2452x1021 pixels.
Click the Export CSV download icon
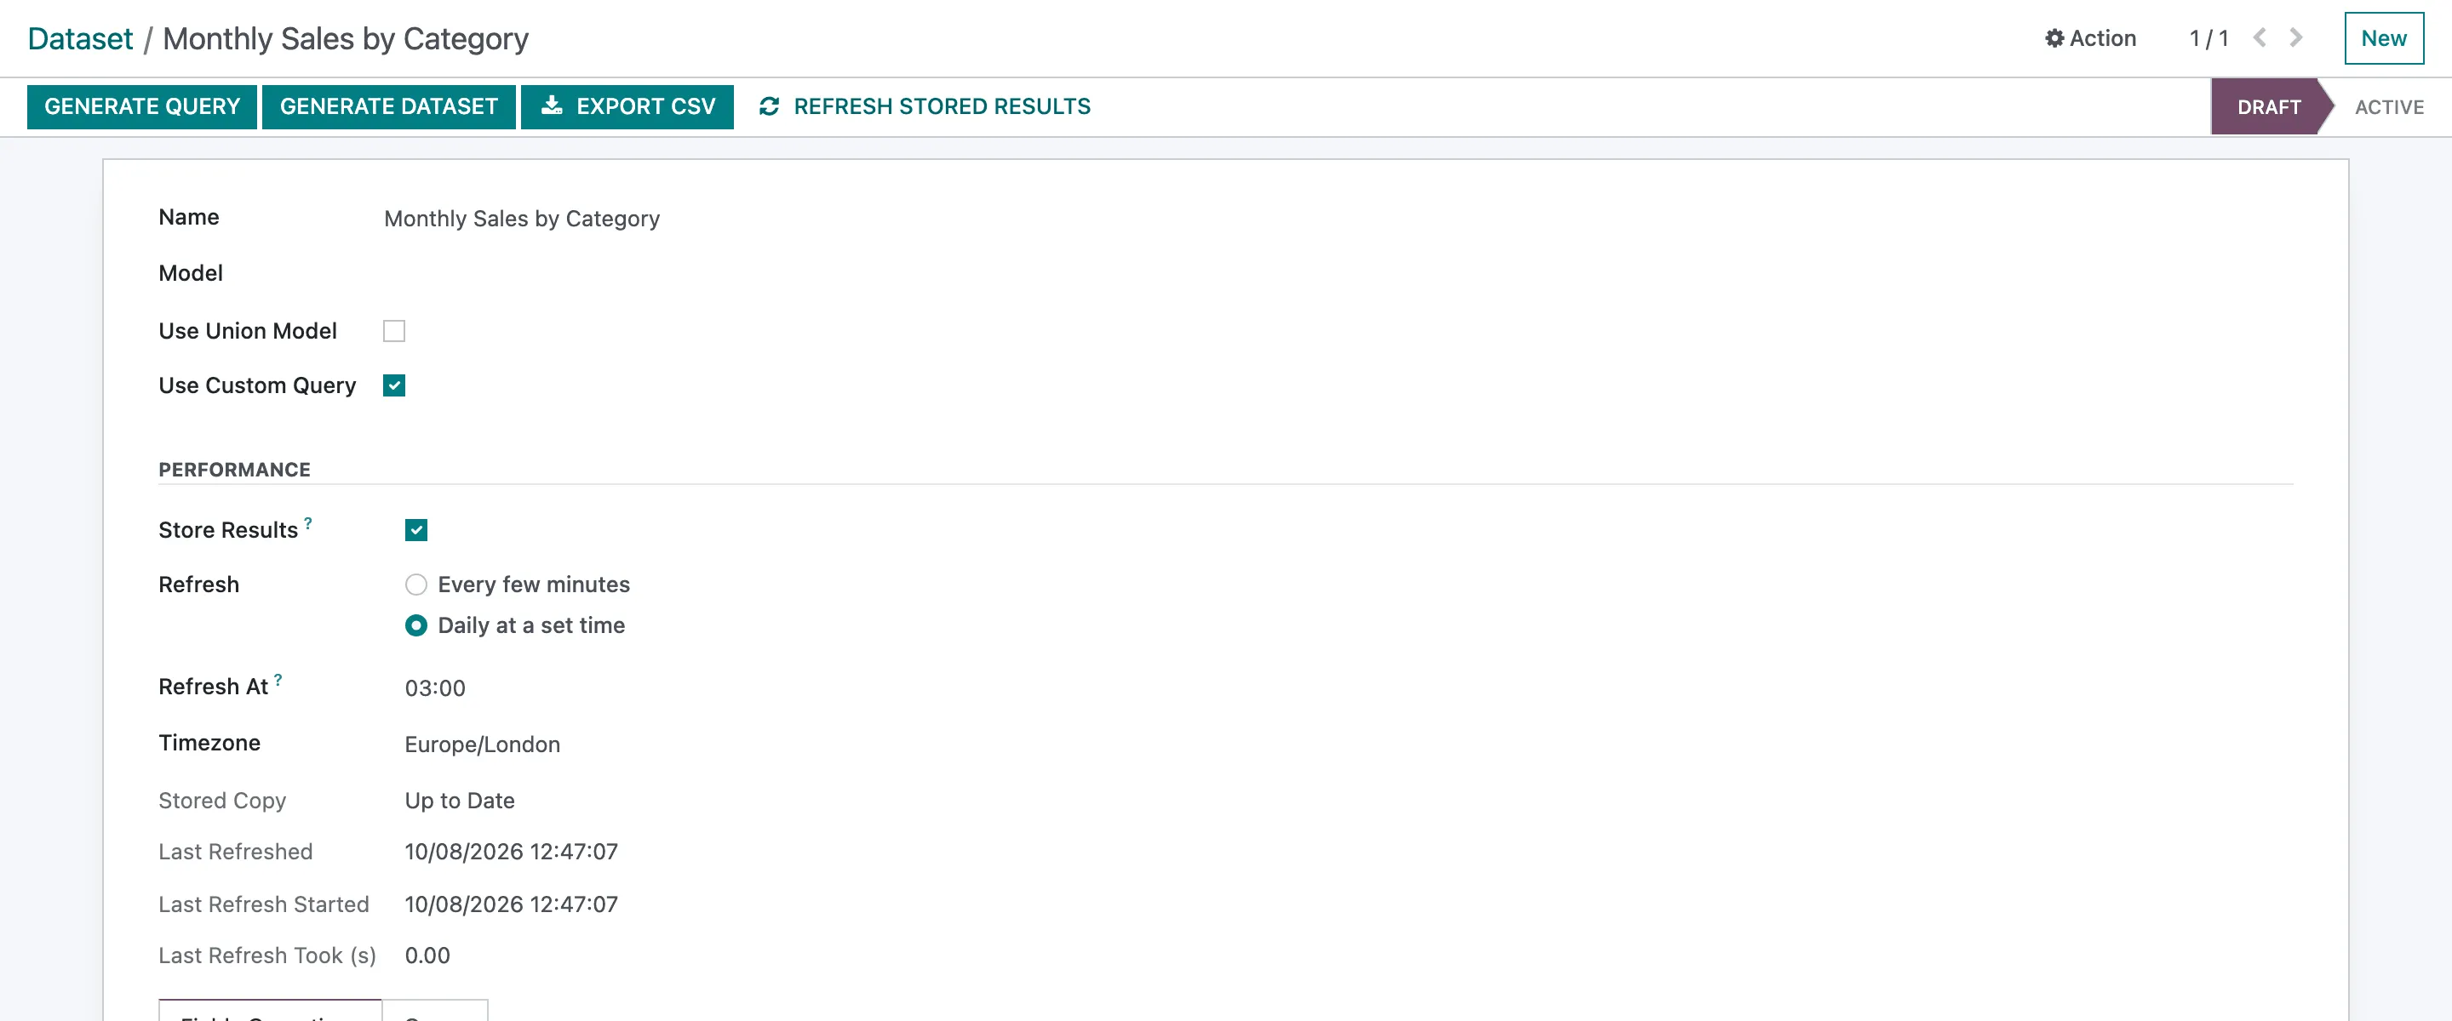pyautogui.click(x=552, y=106)
